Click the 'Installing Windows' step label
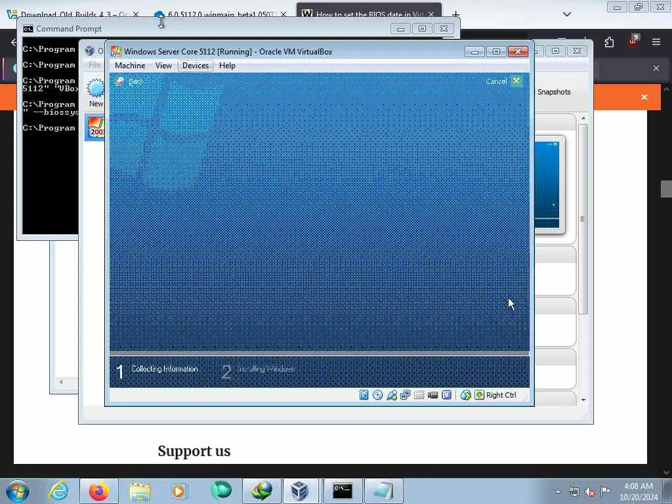The height and width of the screenshot is (504, 672). tap(266, 369)
